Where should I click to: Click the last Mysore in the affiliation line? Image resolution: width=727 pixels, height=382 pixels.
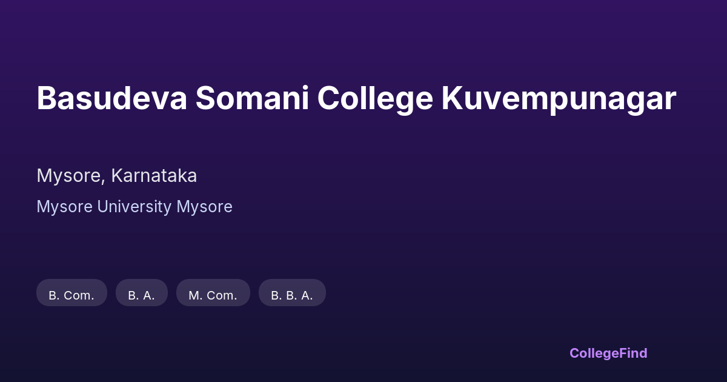(204, 207)
